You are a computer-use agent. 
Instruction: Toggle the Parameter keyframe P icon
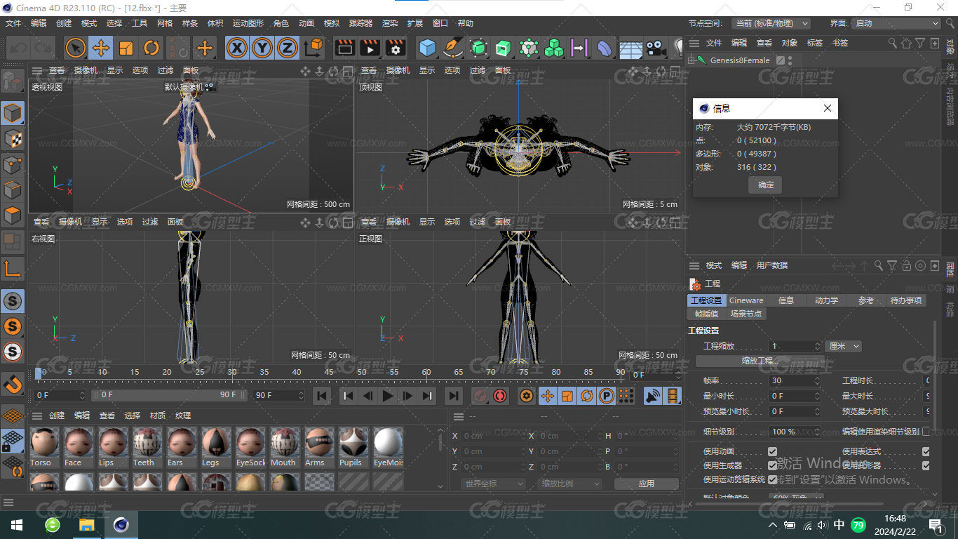(x=607, y=396)
